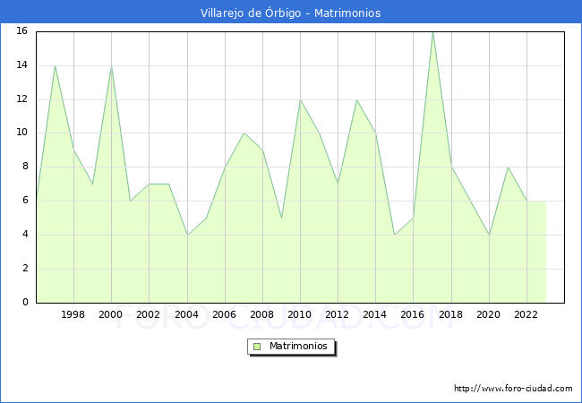Click the 1997 peak data point
Image resolution: width=582 pixels, height=403 pixels.
[x=55, y=65]
